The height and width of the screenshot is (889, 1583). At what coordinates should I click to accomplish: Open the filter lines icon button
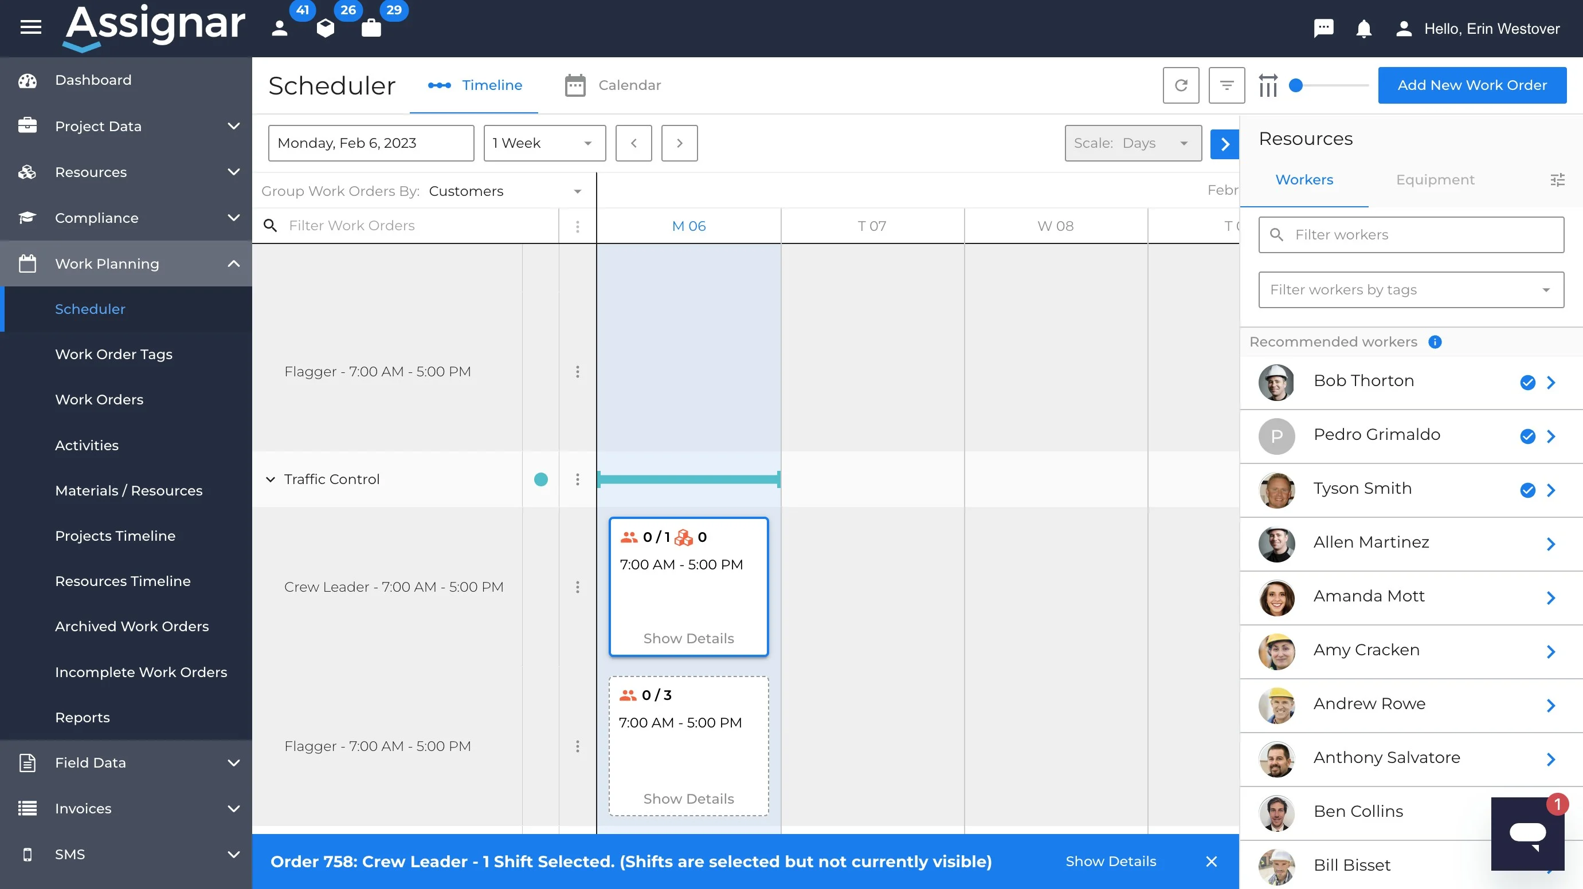pos(1227,85)
